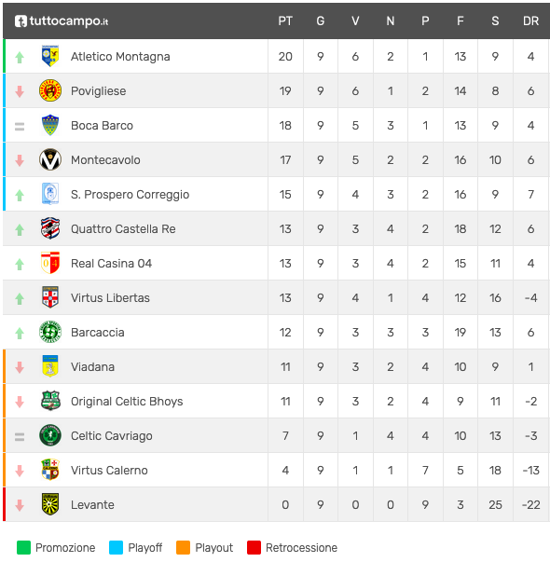Viewport: 550px width, 562px height.
Task: Click the Povigliese team crest
Action: pos(50,90)
